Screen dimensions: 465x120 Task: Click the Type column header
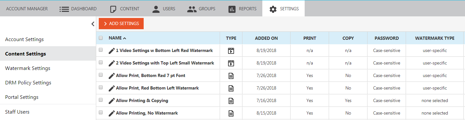(231, 38)
